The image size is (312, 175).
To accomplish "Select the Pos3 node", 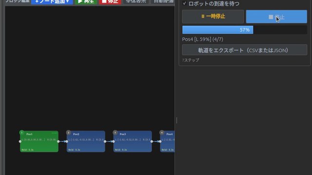I will 133,141.
